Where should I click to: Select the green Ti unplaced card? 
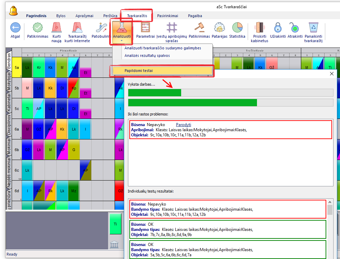pyautogui.click(x=115, y=223)
